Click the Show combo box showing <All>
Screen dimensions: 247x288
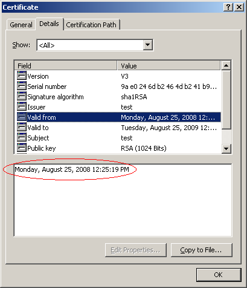pos(95,45)
